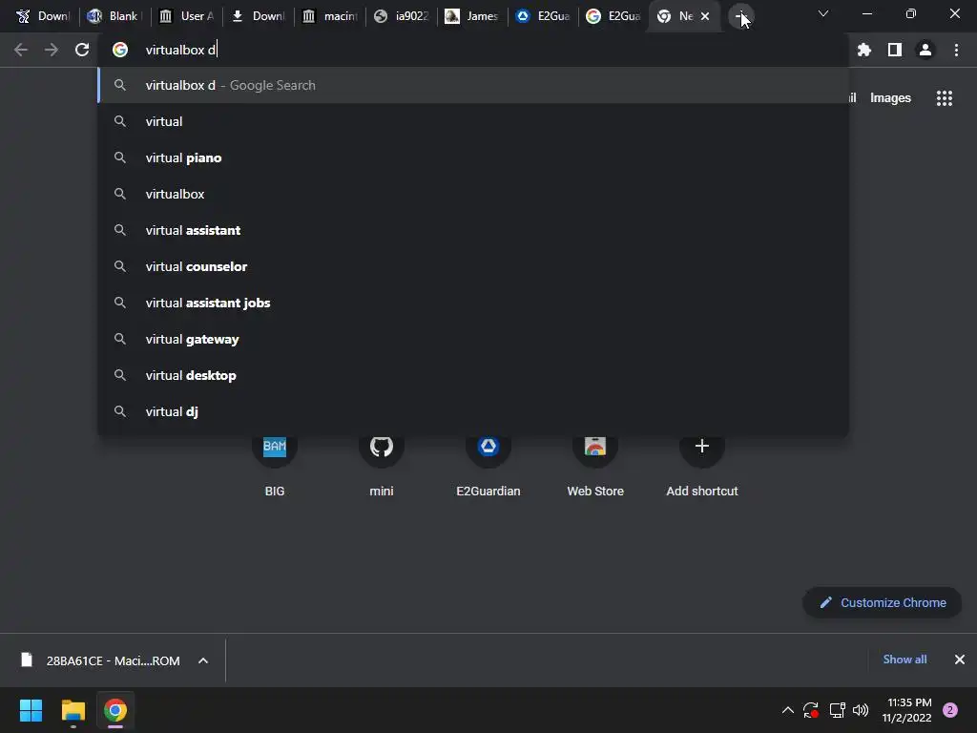The height and width of the screenshot is (733, 977).
Task: Select the 'virtual assistant' suggestion
Action: pyautogui.click(x=473, y=230)
